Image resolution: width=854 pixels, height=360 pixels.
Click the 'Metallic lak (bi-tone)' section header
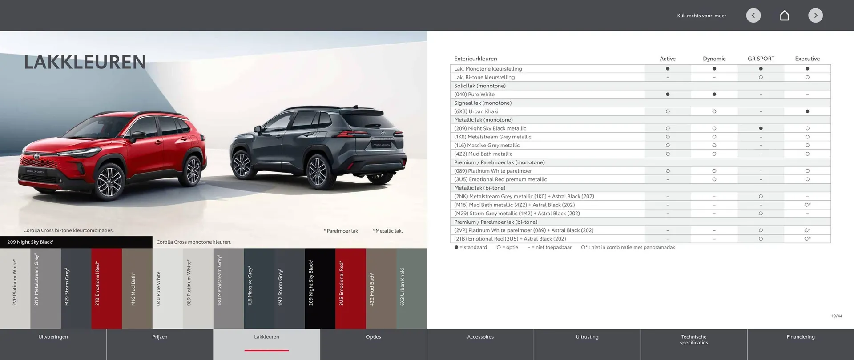640,188
